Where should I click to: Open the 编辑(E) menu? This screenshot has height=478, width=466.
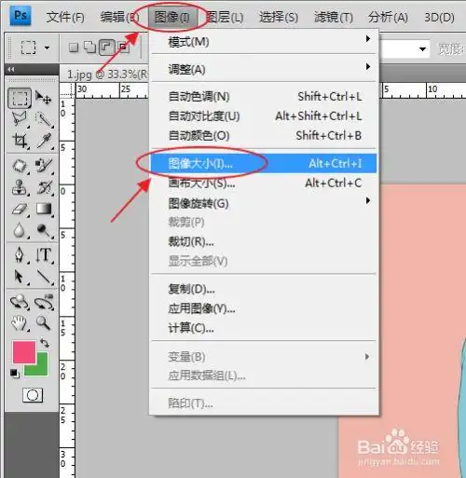tap(119, 17)
